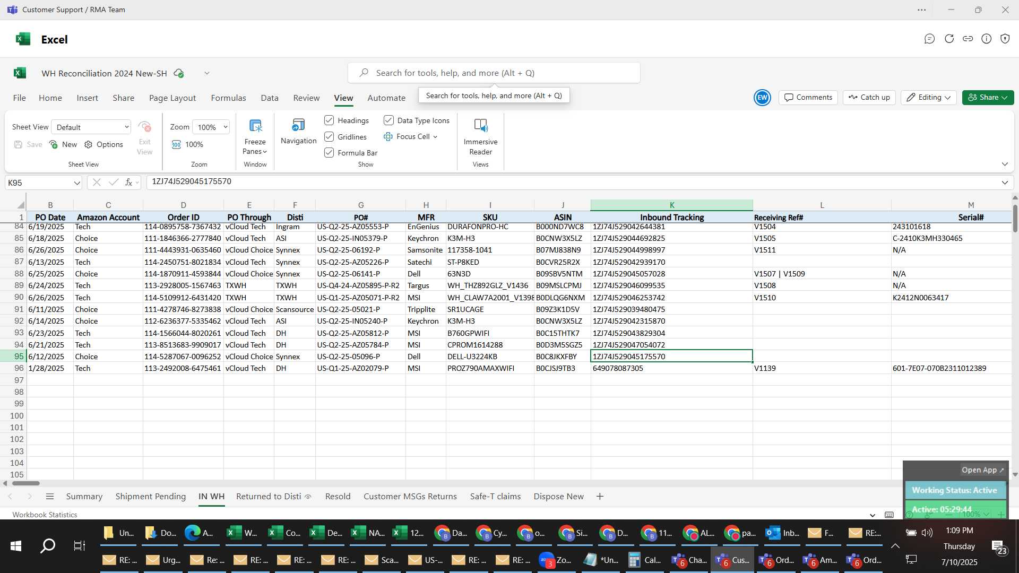This screenshot has width=1019, height=573.
Task: Create a New sheet view
Action: click(63, 144)
